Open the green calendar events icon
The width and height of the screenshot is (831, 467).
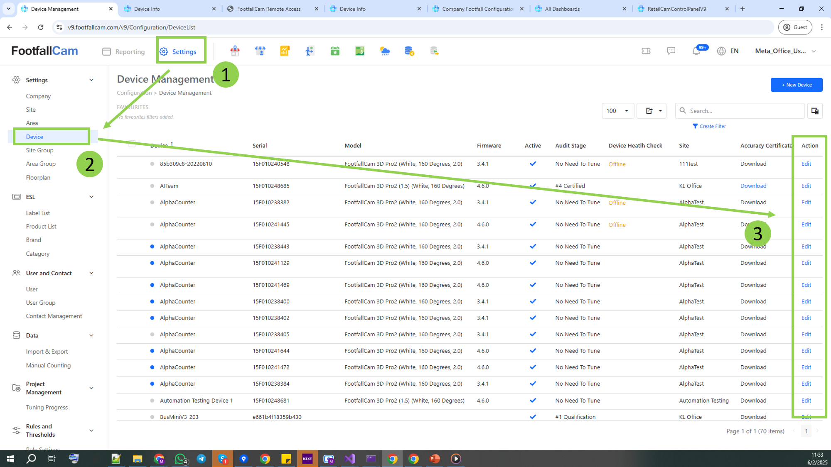click(x=335, y=51)
